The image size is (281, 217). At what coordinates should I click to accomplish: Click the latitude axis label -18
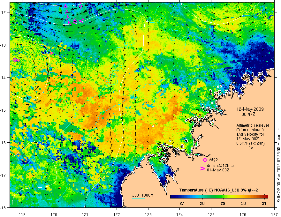[x=4, y=207]
